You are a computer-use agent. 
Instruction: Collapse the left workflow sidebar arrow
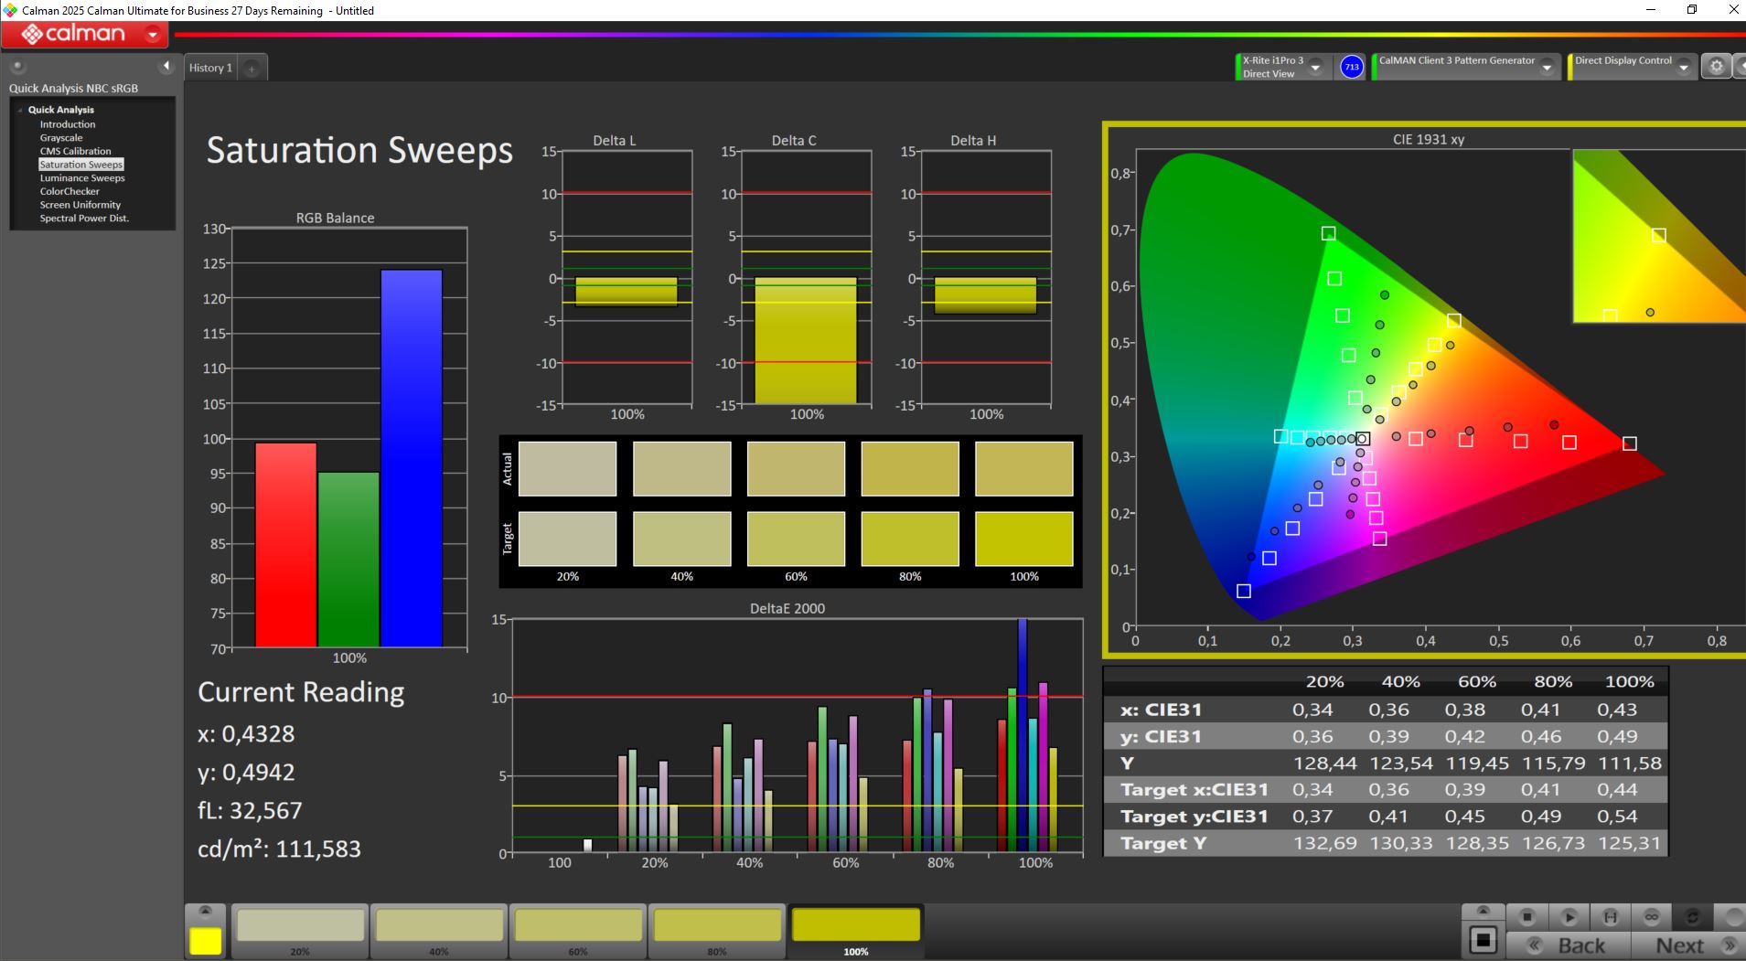166,66
